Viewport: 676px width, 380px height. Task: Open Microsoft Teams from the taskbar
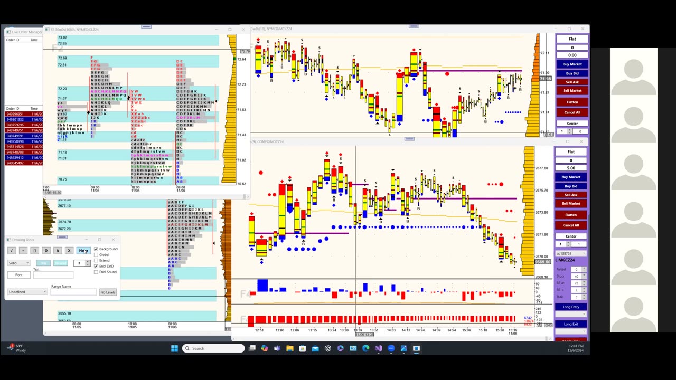tap(277, 348)
